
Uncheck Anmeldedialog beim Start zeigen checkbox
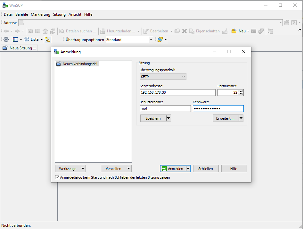[x=57, y=177]
